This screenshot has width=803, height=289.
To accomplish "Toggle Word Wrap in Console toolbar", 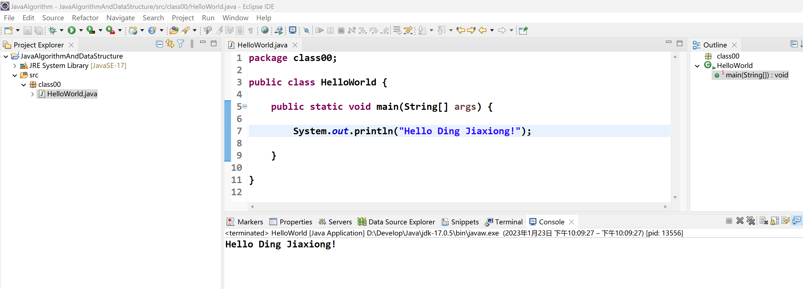I will tap(786, 221).
